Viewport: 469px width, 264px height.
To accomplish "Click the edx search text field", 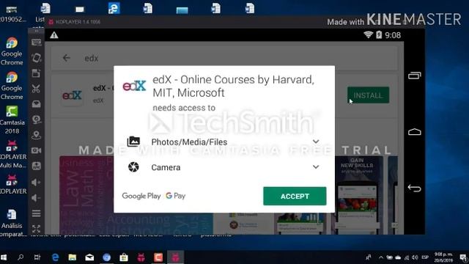I will (x=224, y=58).
